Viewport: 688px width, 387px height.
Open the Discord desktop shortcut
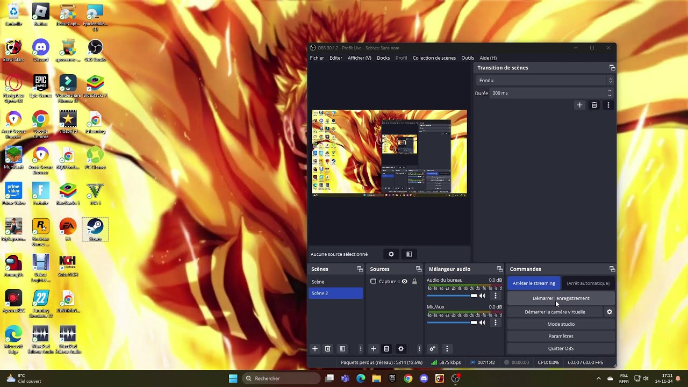click(x=41, y=51)
